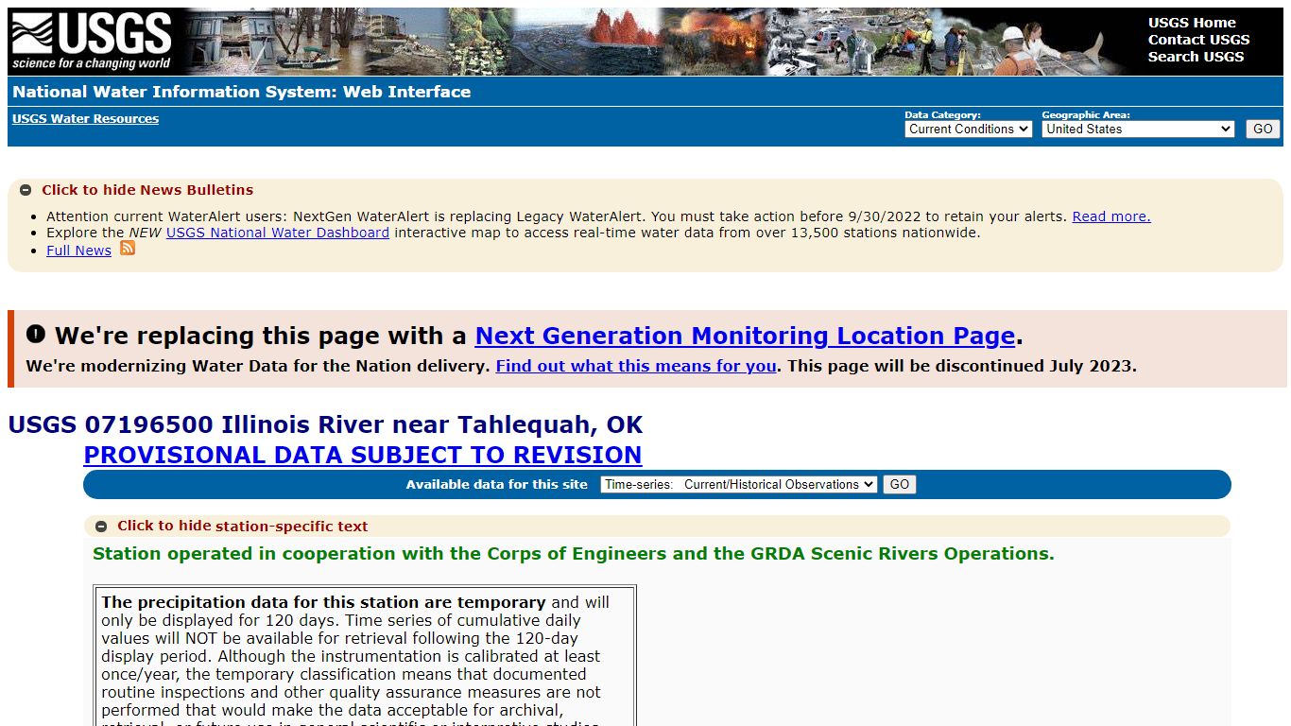Click the 'This page will be discontinued July 2023' text
Screen dimensions: 1291x726
[962, 366]
